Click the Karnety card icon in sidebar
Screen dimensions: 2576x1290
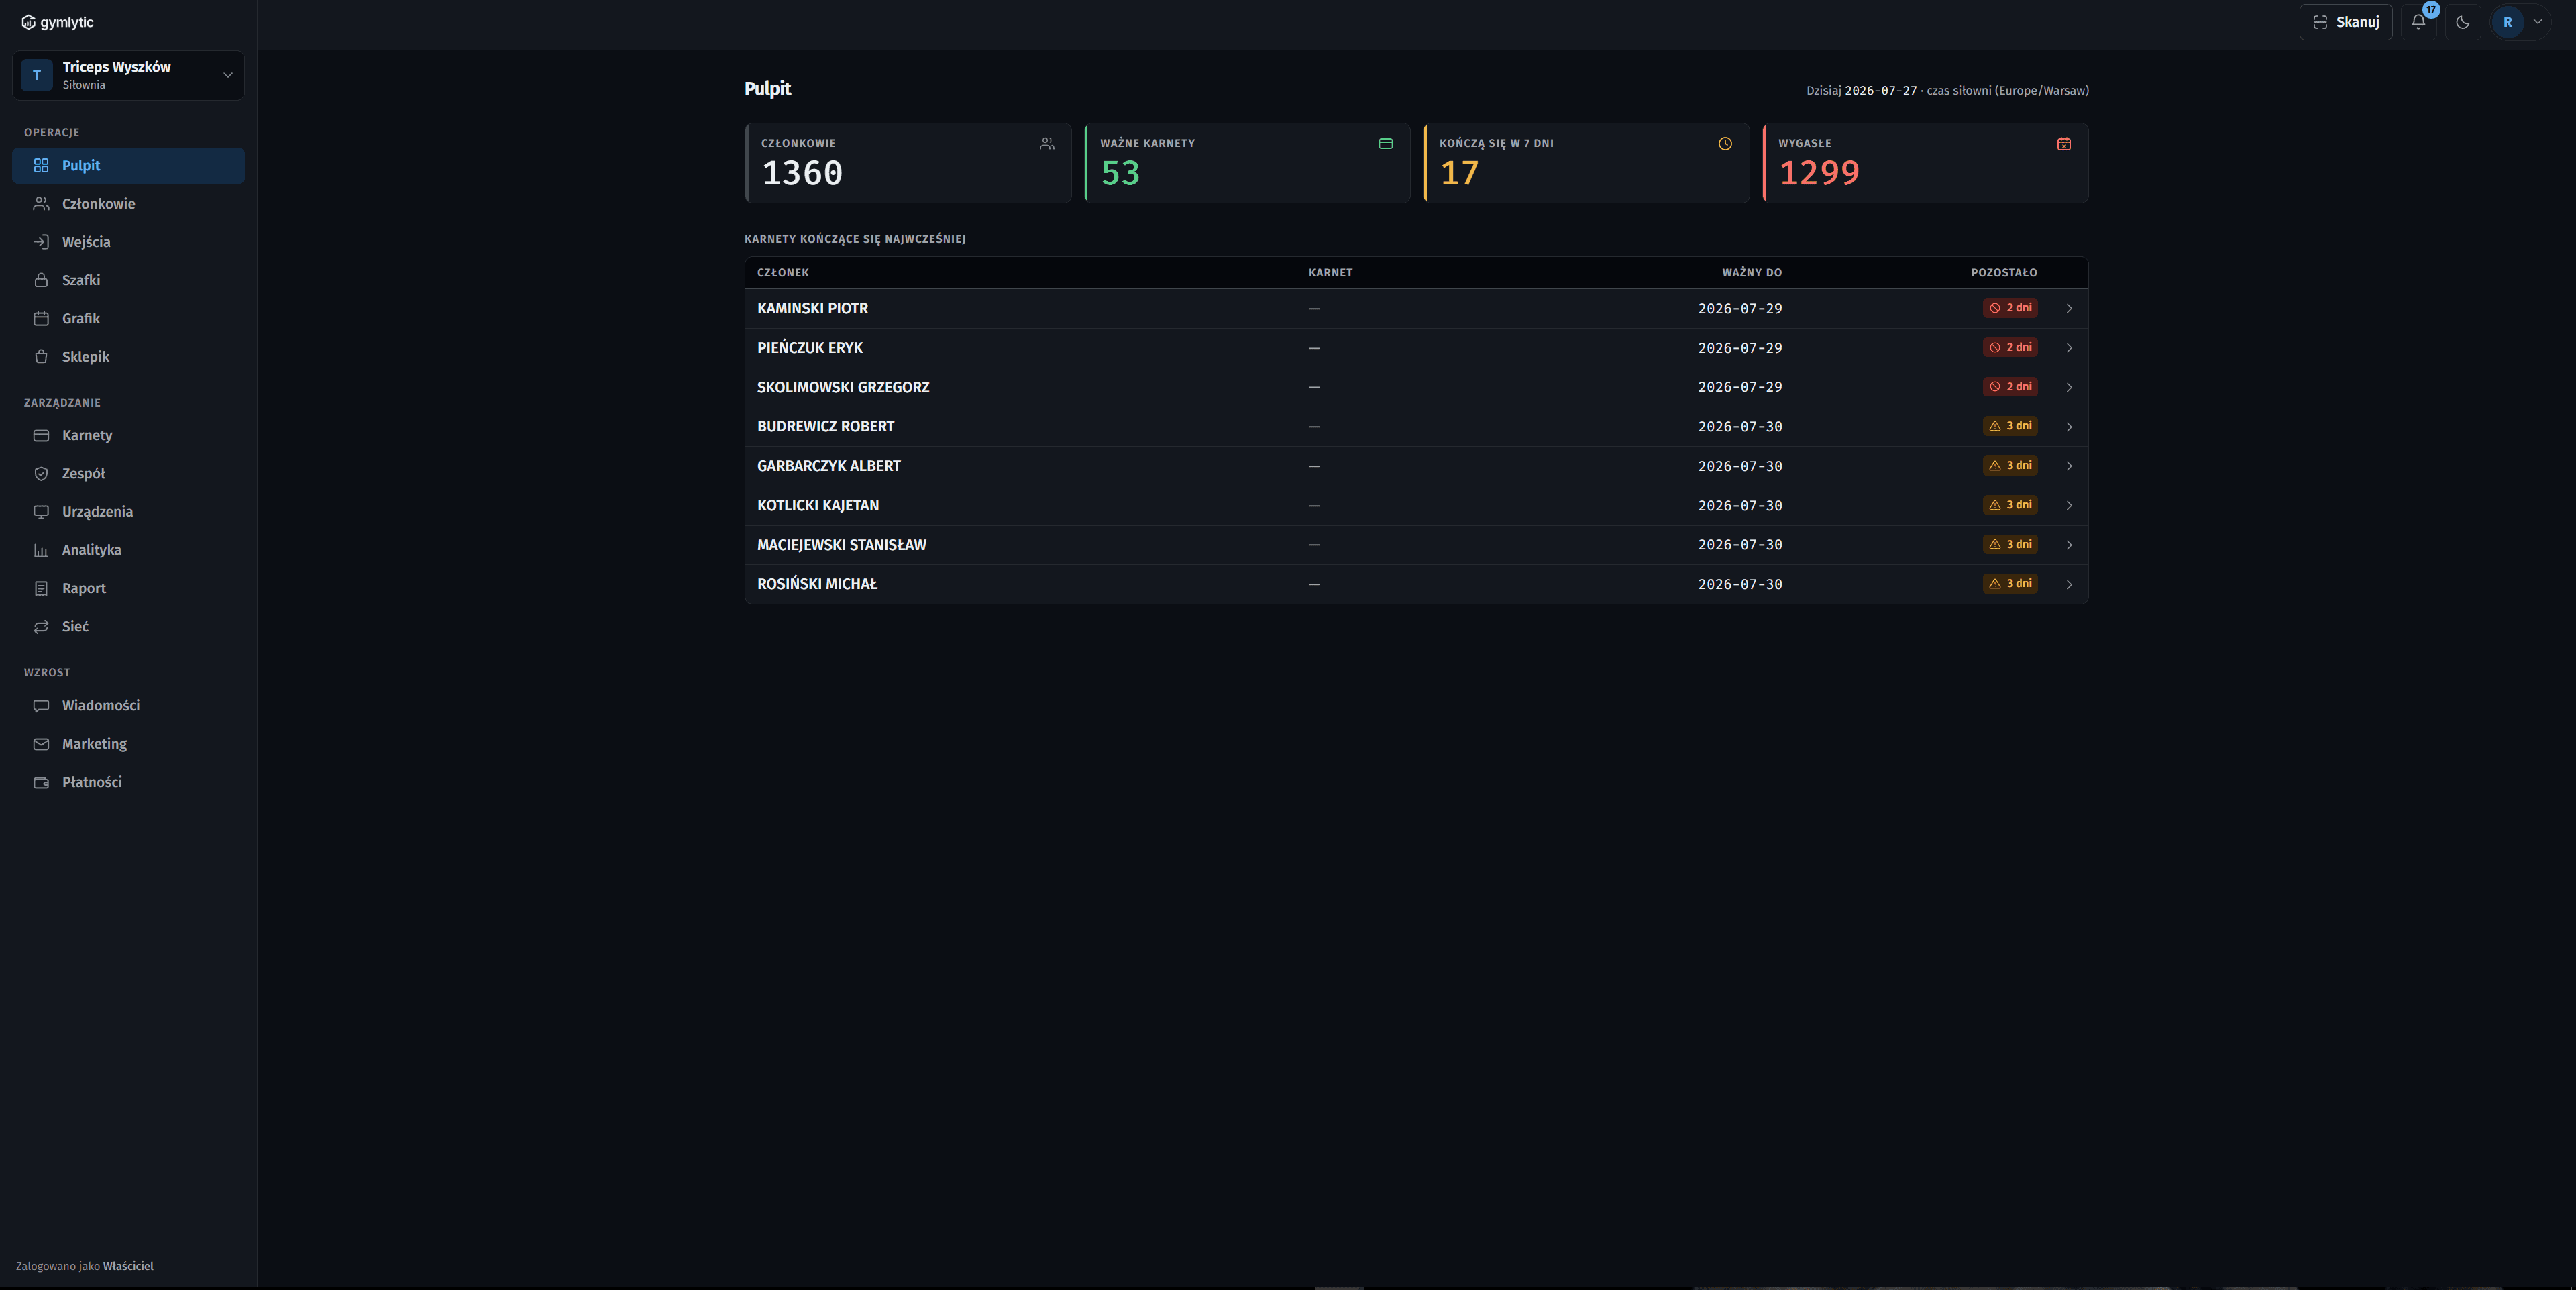(x=41, y=435)
